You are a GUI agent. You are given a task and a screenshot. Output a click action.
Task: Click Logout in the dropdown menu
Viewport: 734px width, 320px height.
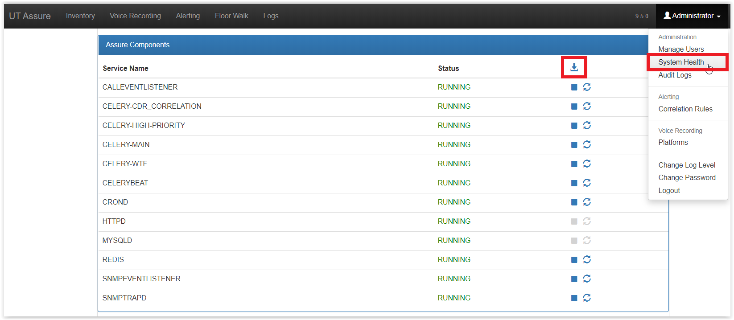669,190
